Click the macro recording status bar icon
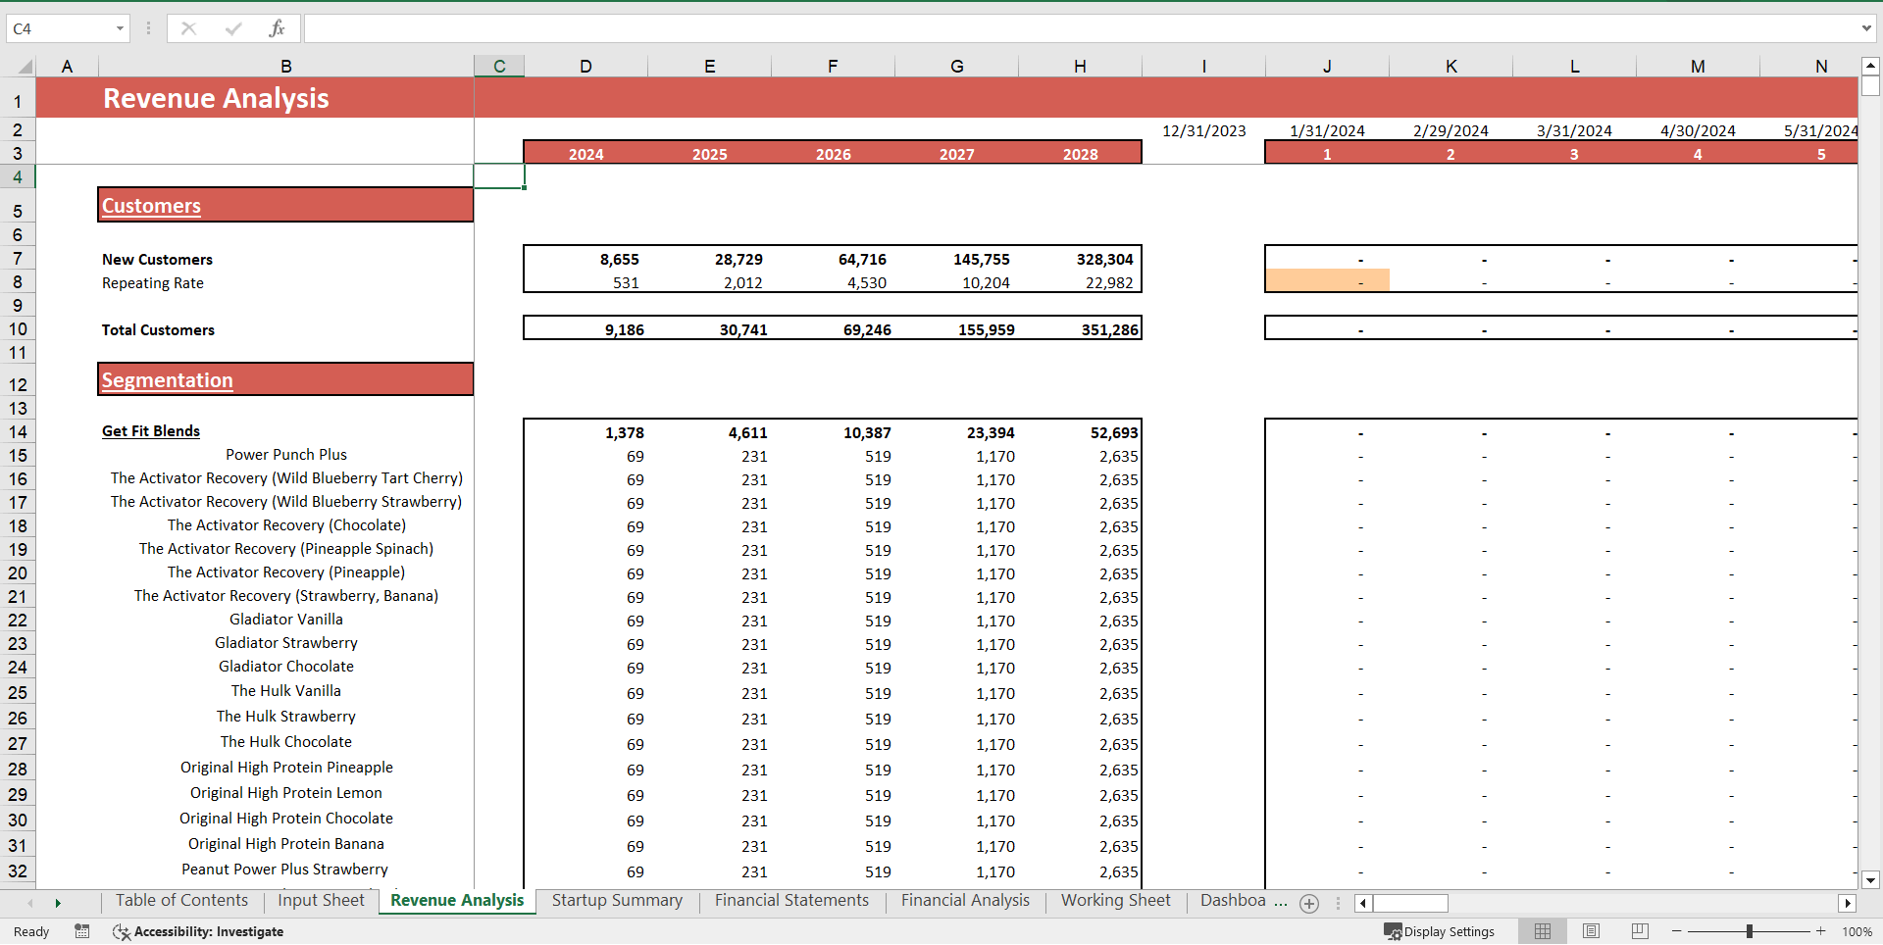The image size is (1883, 945). pyautogui.click(x=82, y=931)
